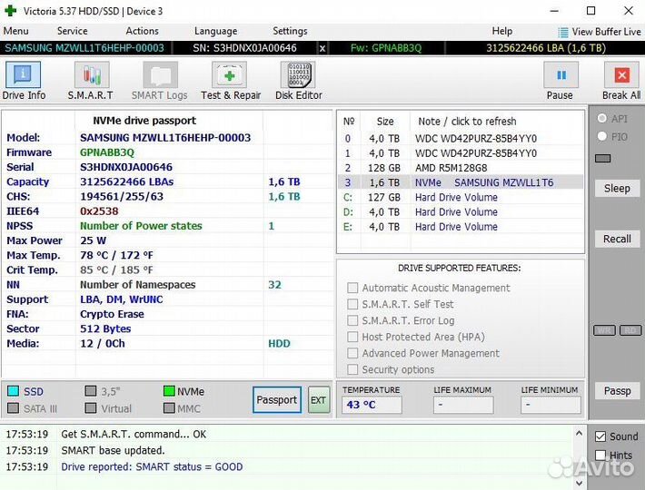The width and height of the screenshot is (645, 490).
Task: Click the WR indicator
Action: point(604,330)
